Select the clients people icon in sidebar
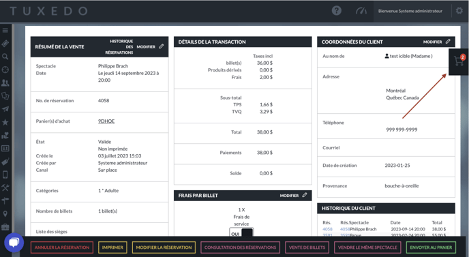 (x=5, y=82)
